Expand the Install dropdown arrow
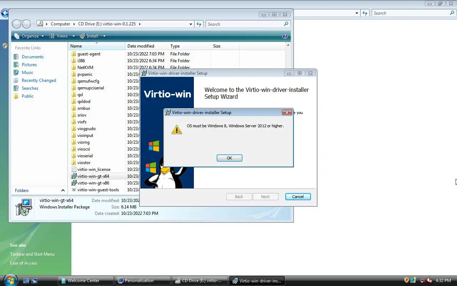Screen dimensions: 457x286 pyautogui.click(x=104, y=36)
